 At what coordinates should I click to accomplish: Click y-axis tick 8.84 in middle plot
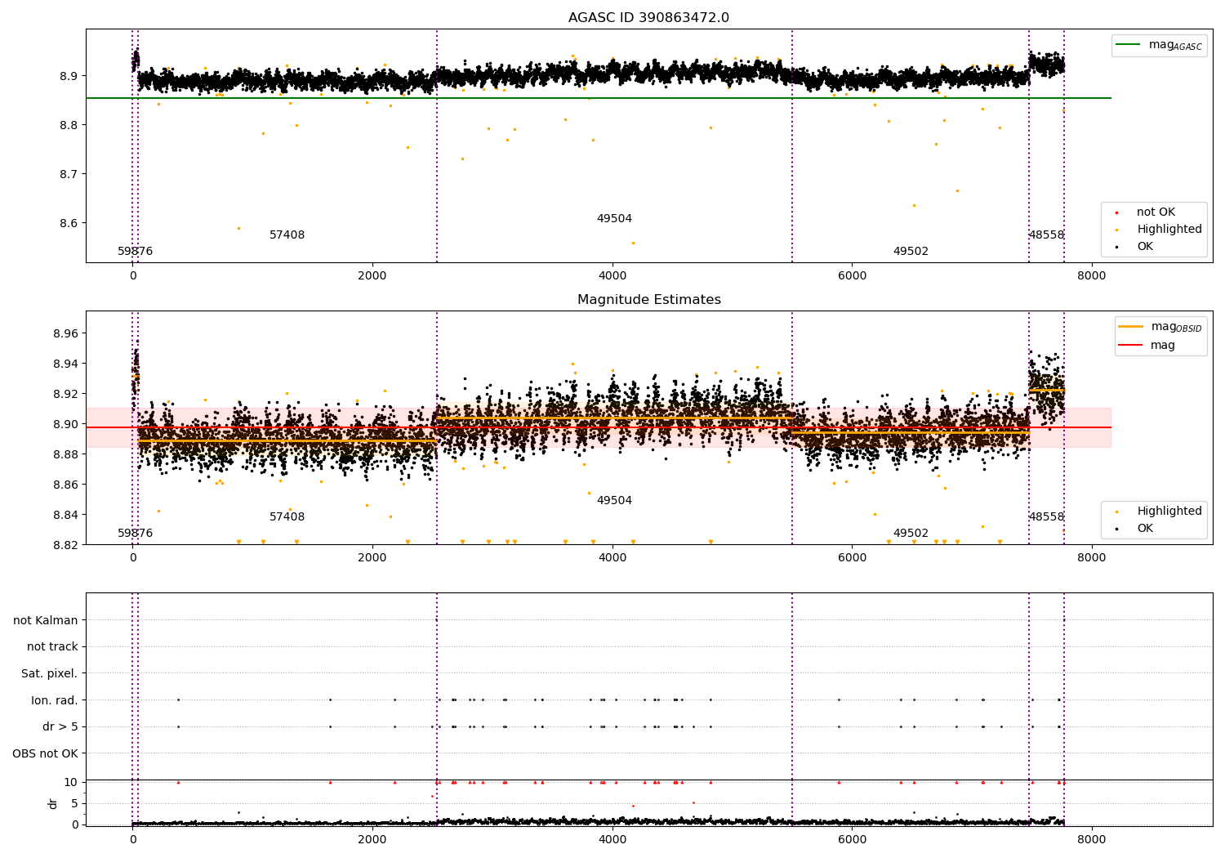(66, 515)
